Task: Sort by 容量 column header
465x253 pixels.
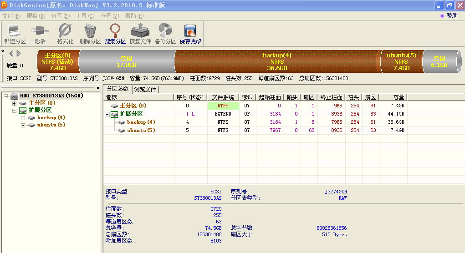Action: 393,97
